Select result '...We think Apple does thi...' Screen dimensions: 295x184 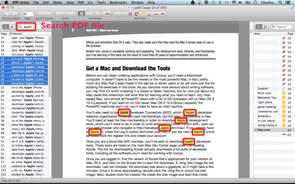click(x=24, y=158)
